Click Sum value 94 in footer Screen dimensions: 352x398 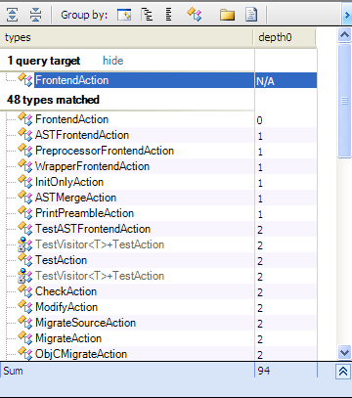264,371
